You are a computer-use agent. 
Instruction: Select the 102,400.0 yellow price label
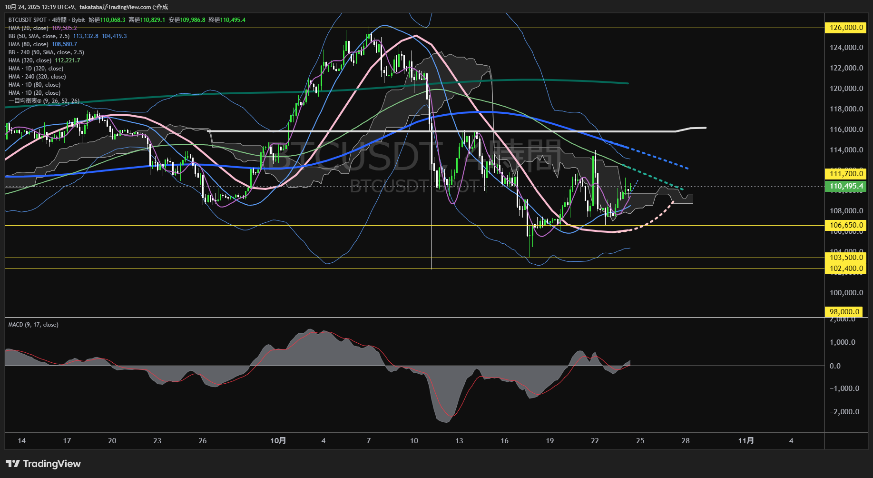[846, 269]
